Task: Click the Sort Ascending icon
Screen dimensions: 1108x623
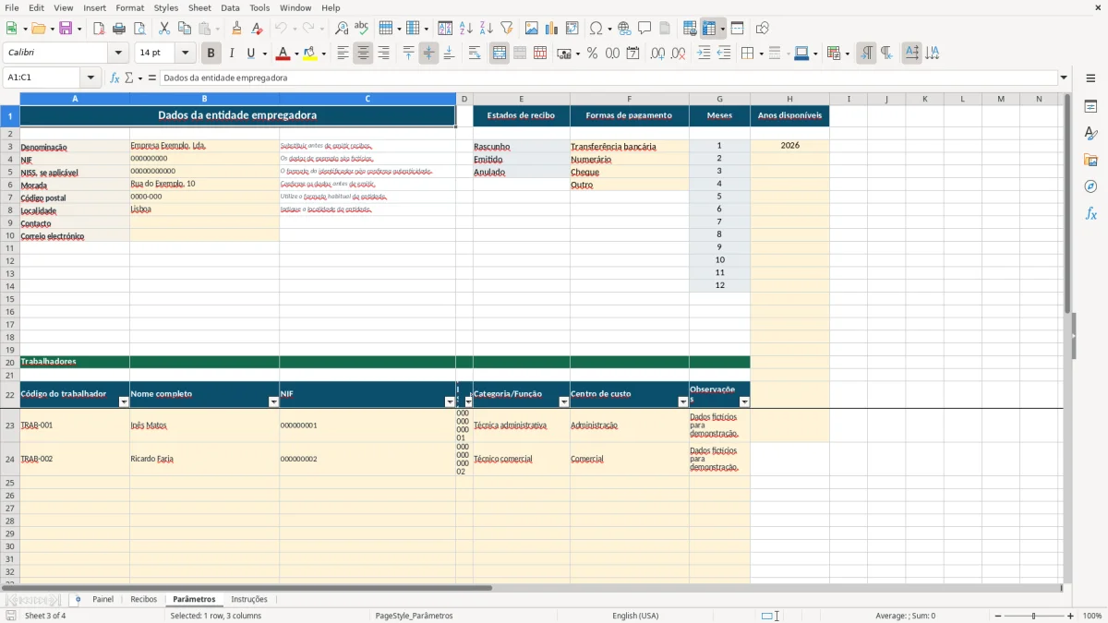Action: click(x=465, y=29)
